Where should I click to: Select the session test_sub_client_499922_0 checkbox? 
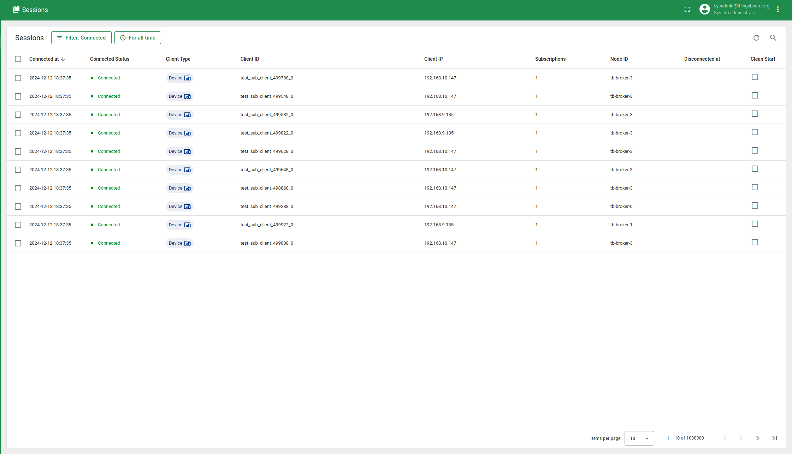tap(18, 225)
